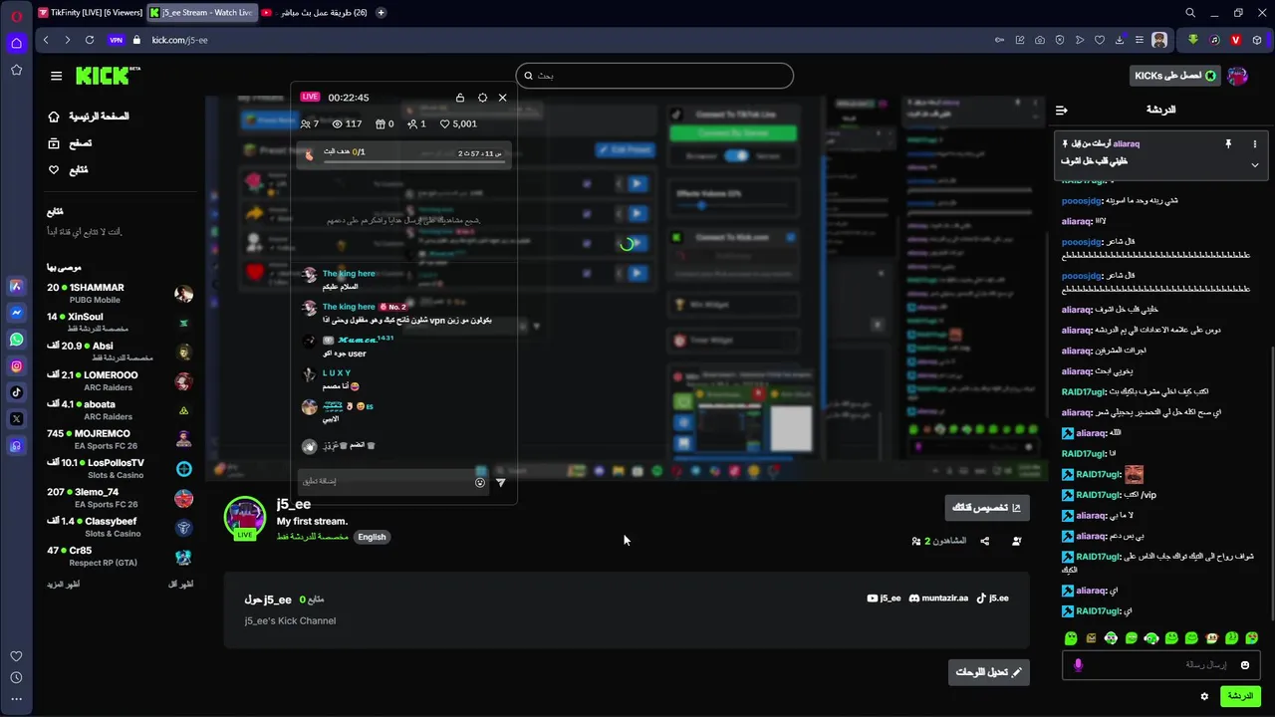This screenshot has height=717, width=1275.
Task: Open the extensions cube icon
Action: pyautogui.click(x=1257, y=40)
